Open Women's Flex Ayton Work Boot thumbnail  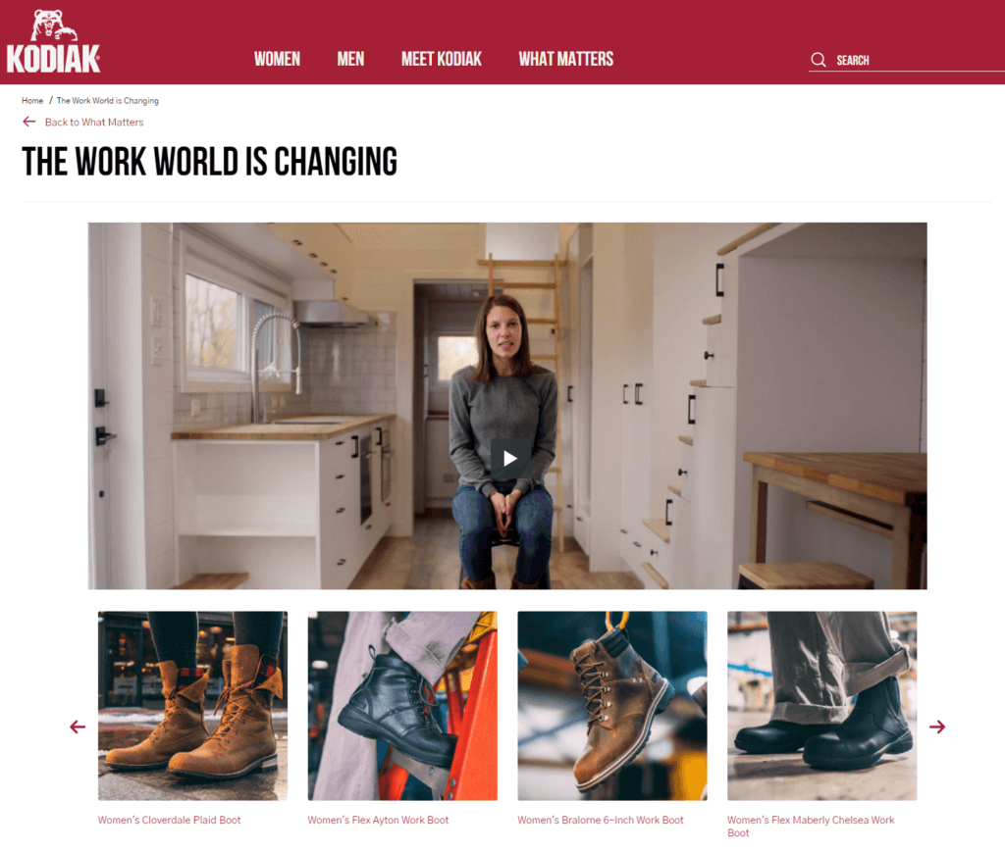coord(402,705)
